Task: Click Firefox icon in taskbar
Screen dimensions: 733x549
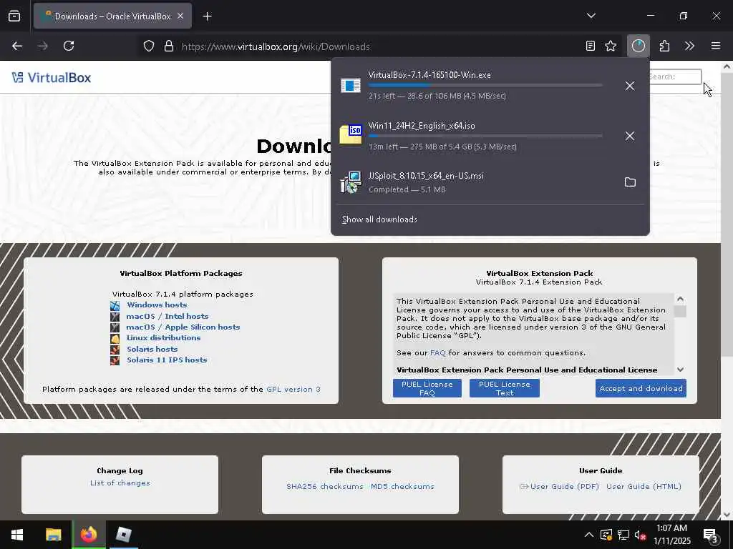Action: point(89,535)
